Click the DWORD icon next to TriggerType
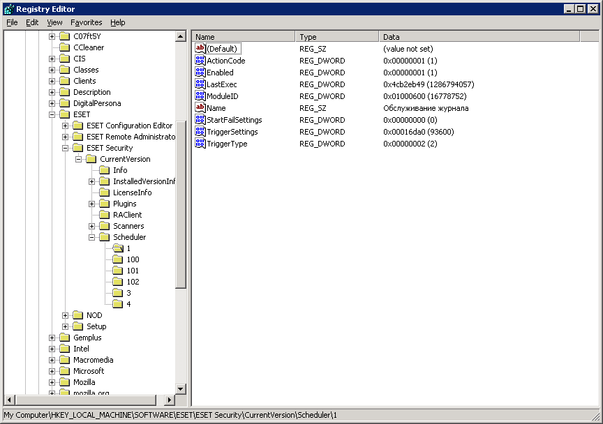Screen dimensions: 603x424 200,144
